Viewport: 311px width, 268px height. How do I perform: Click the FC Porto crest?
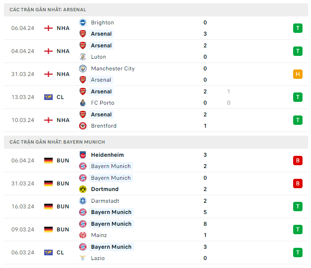coord(83,103)
